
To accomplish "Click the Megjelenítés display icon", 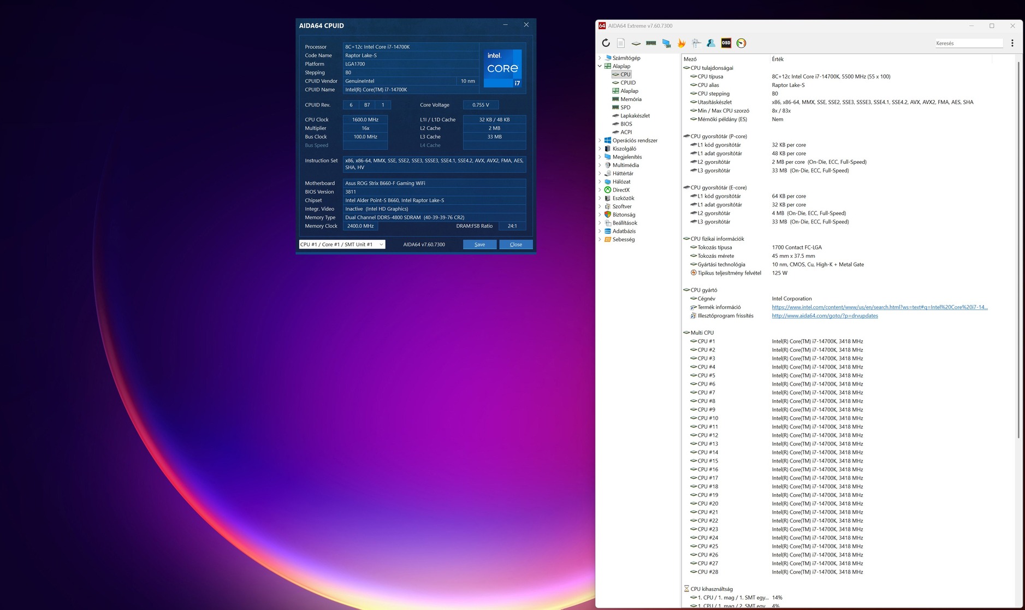I will (607, 157).
